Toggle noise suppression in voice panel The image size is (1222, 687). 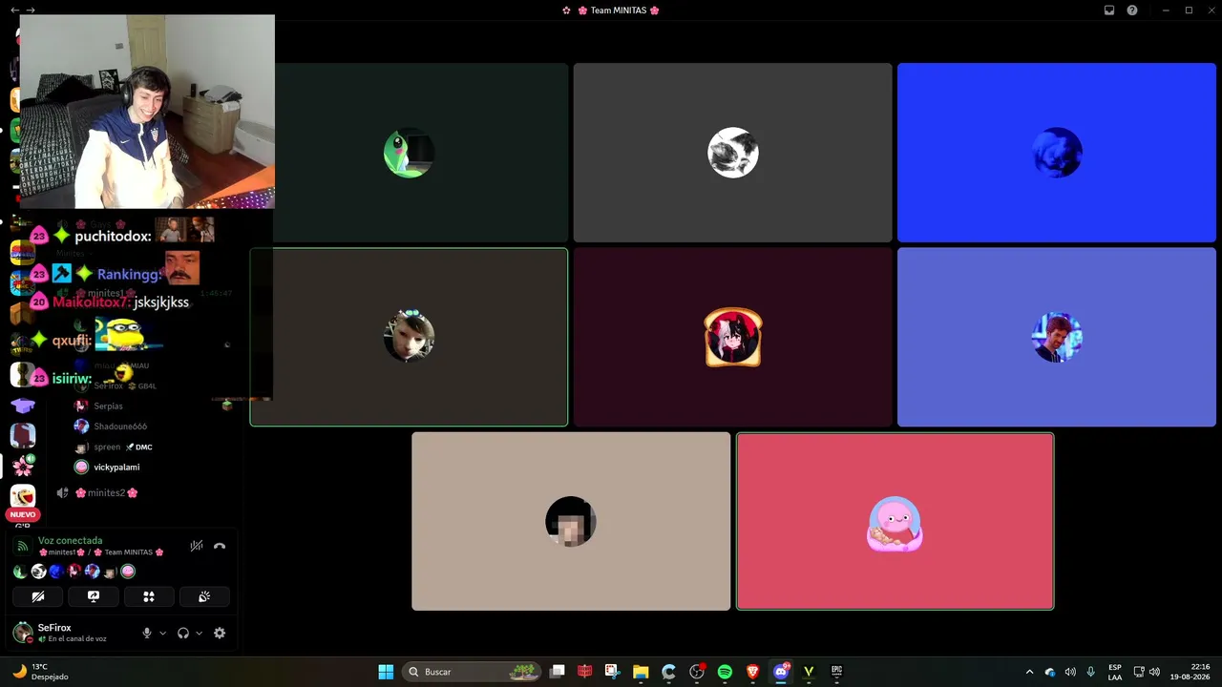click(197, 547)
